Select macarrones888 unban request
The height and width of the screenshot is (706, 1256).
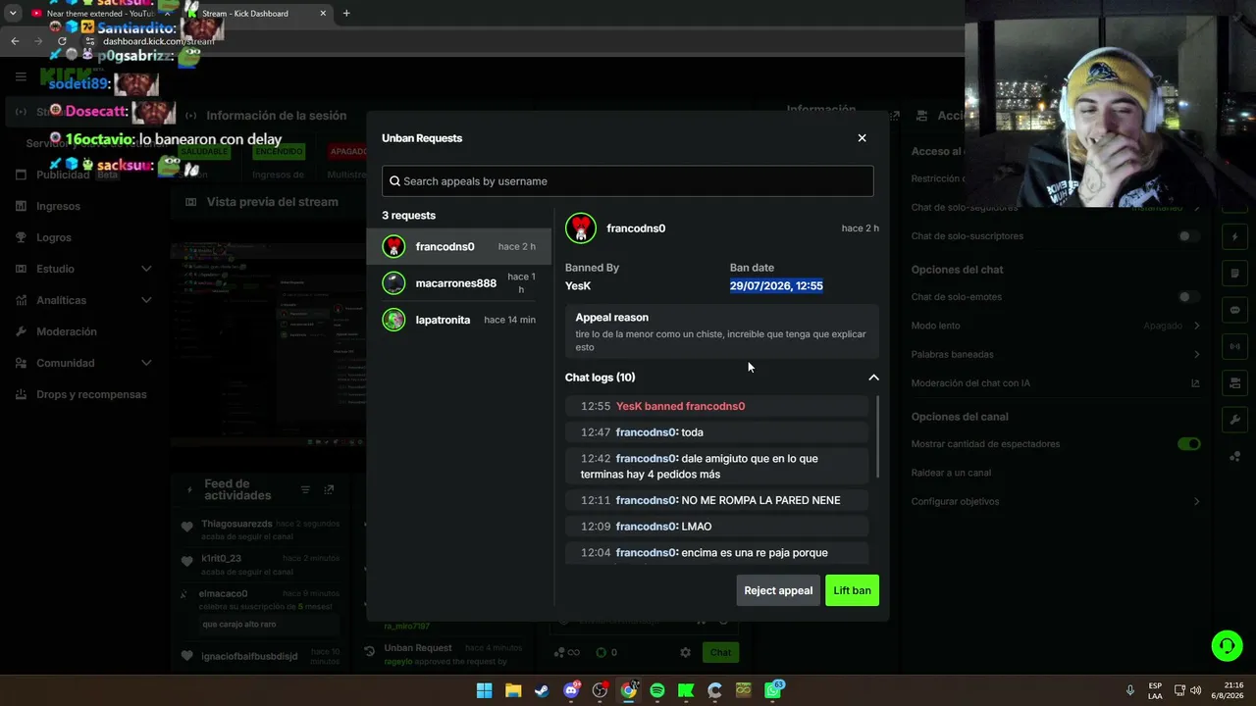[459, 283]
